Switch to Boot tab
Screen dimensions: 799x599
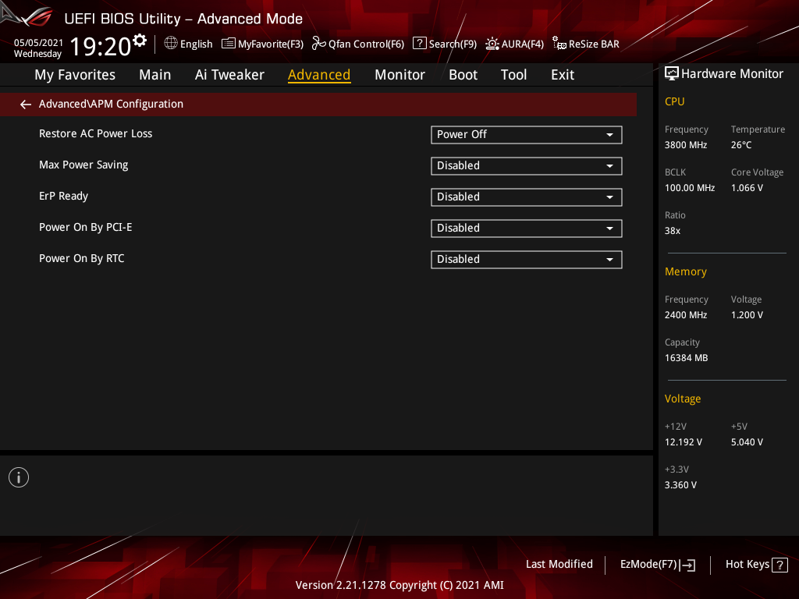[x=463, y=75]
